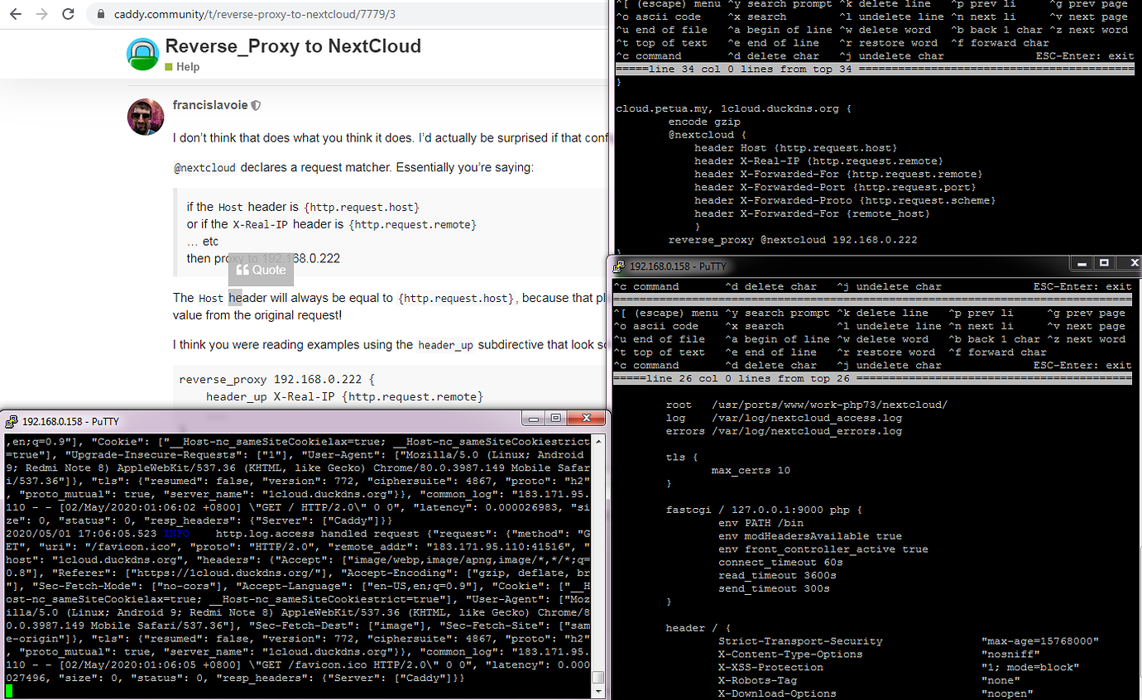Go back to the previous page

15,14
